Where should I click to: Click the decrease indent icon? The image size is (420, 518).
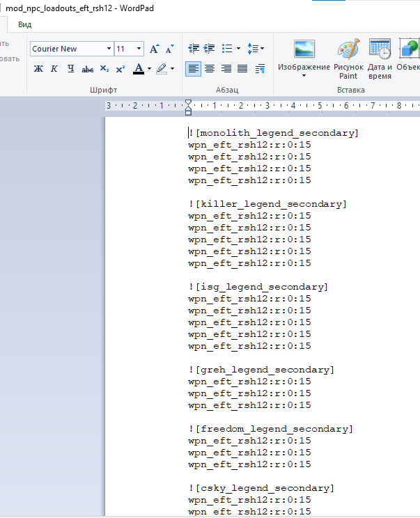click(x=194, y=49)
